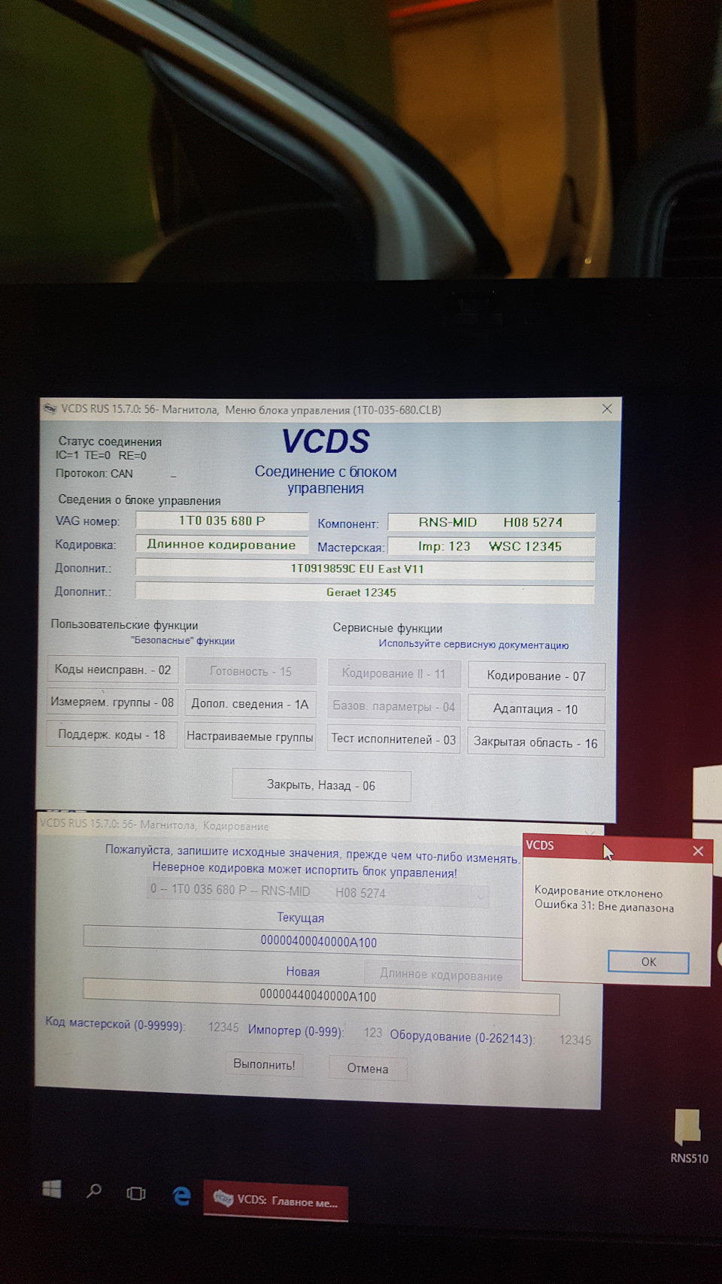The height and width of the screenshot is (1284, 722).
Task: Click Импортер value 123
Action: click(x=373, y=1033)
